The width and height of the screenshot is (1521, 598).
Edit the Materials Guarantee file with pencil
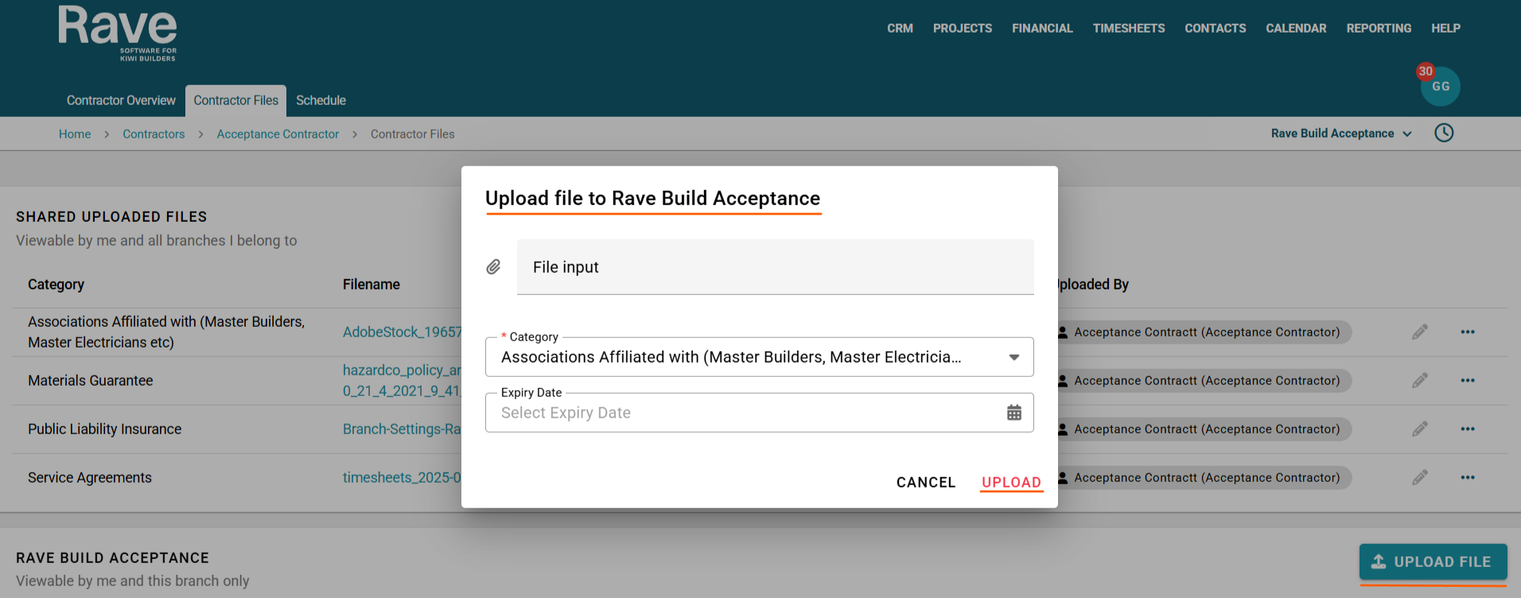click(1420, 380)
